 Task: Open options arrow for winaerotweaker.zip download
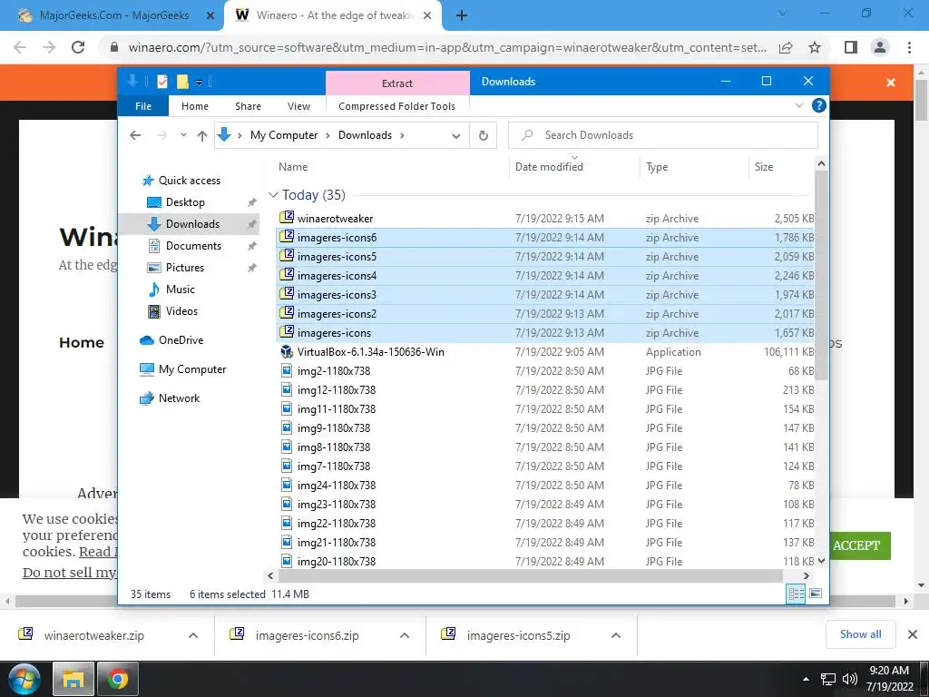(x=193, y=635)
